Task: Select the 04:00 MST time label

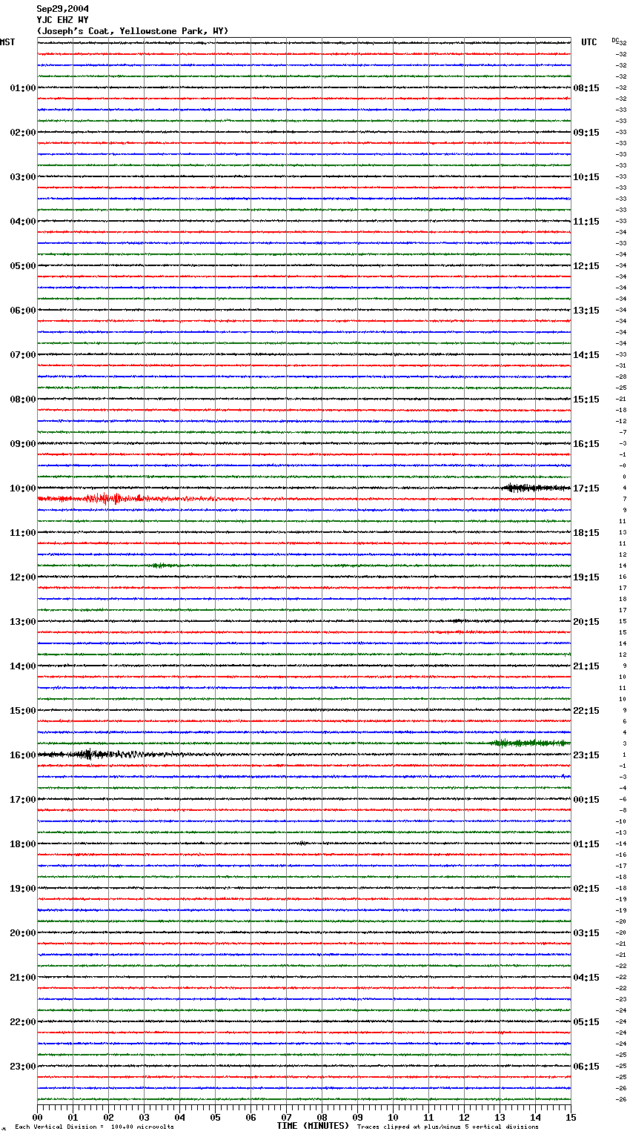Action: pyautogui.click(x=23, y=222)
